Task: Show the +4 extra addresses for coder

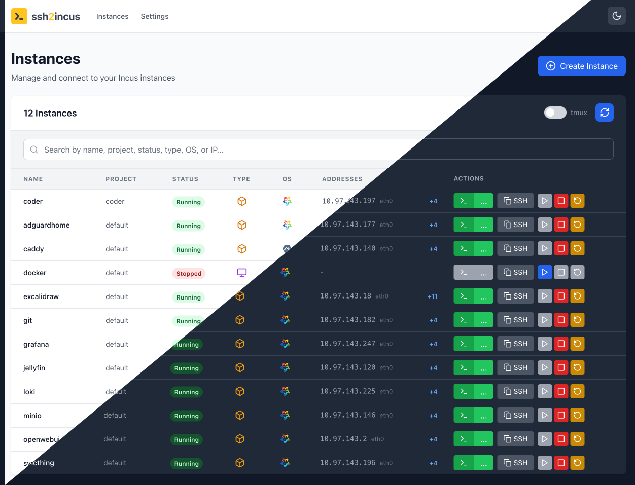Action: point(433,201)
